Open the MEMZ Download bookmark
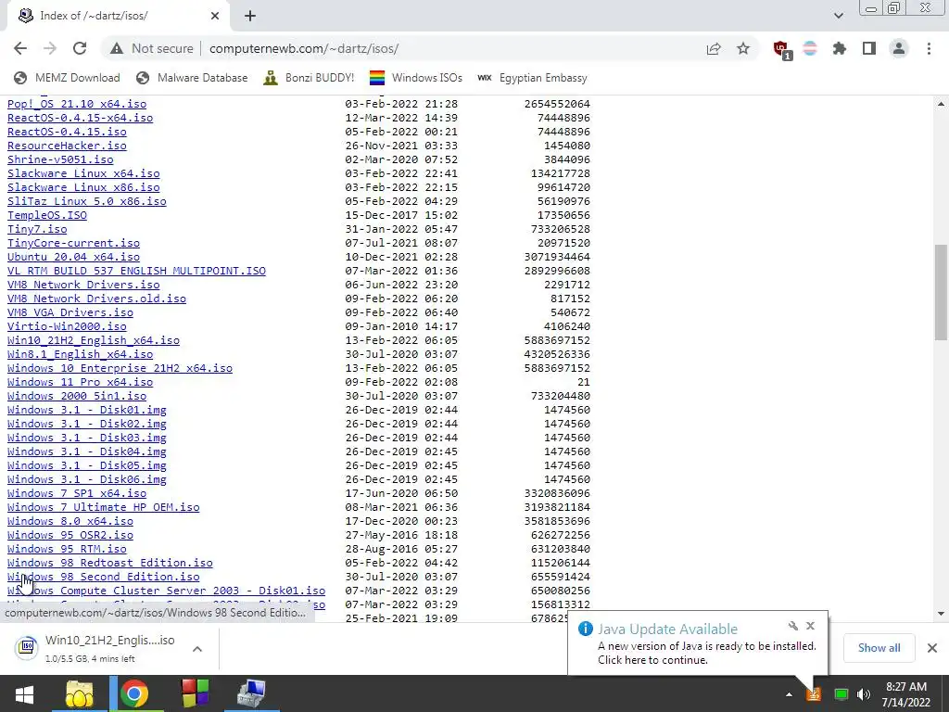 [x=67, y=78]
